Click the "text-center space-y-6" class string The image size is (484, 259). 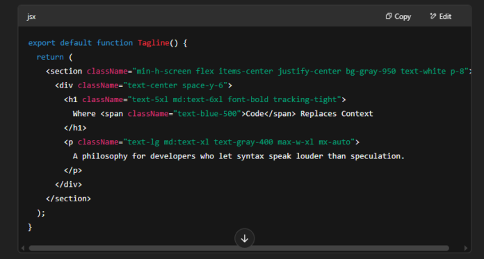175,85
